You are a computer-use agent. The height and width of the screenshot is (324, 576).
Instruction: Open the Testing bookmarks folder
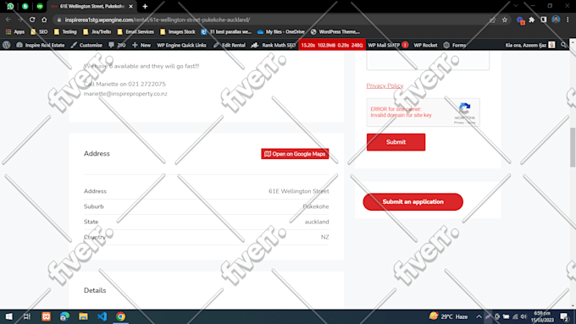(65, 32)
